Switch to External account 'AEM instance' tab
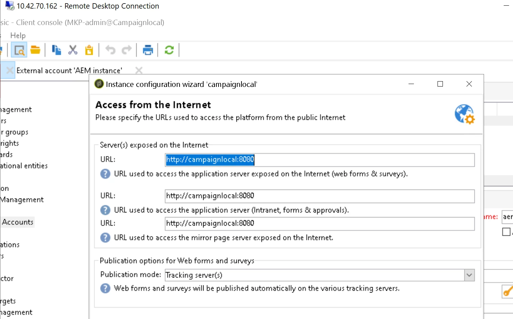 coord(69,70)
